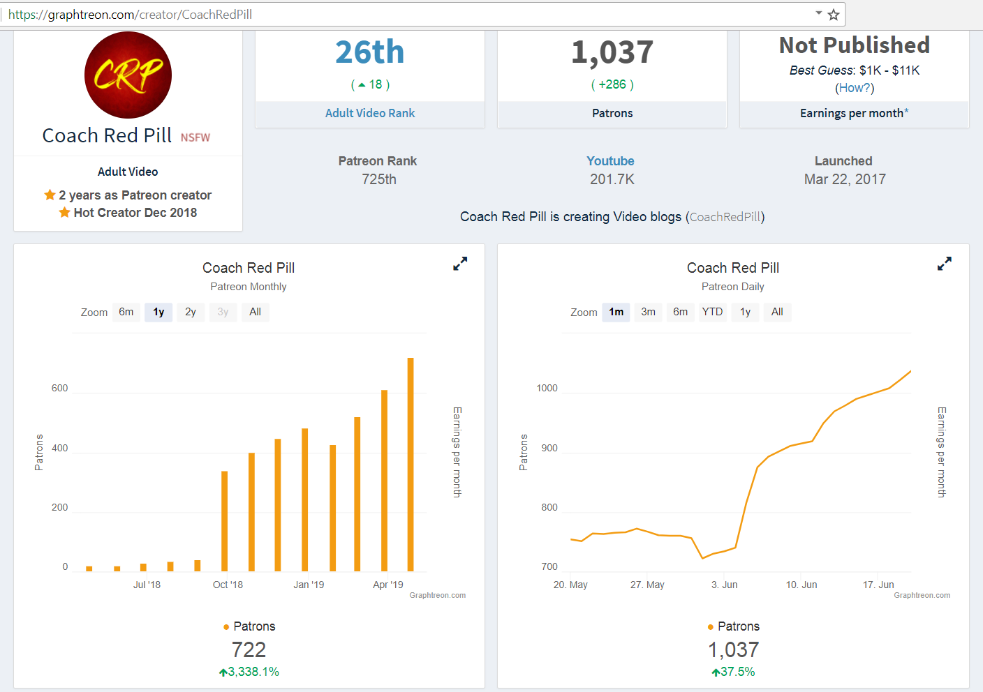The height and width of the screenshot is (692, 983).
Task: Click the Coach Red Pill creator name
Action: [x=107, y=135]
